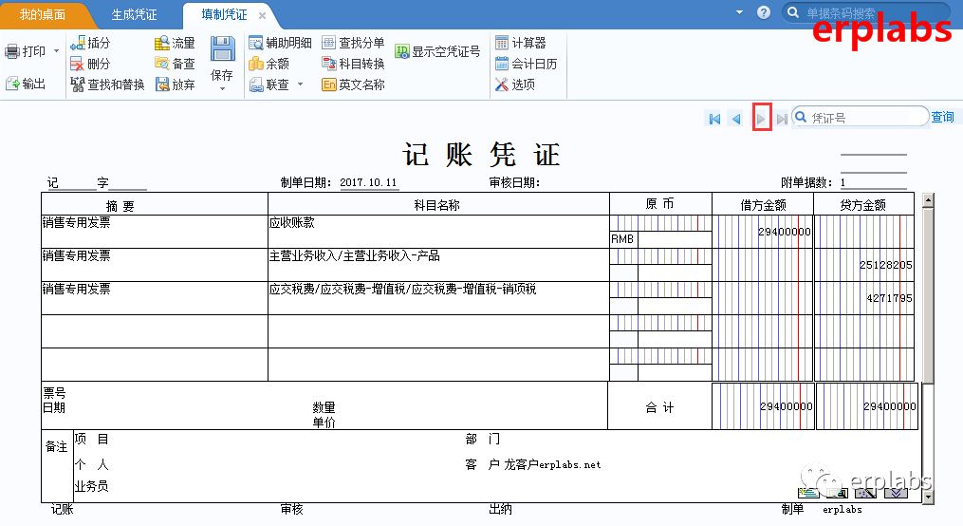The width and height of the screenshot is (963, 526).
Task: Click the 联查 linked query tool
Action: click(269, 85)
